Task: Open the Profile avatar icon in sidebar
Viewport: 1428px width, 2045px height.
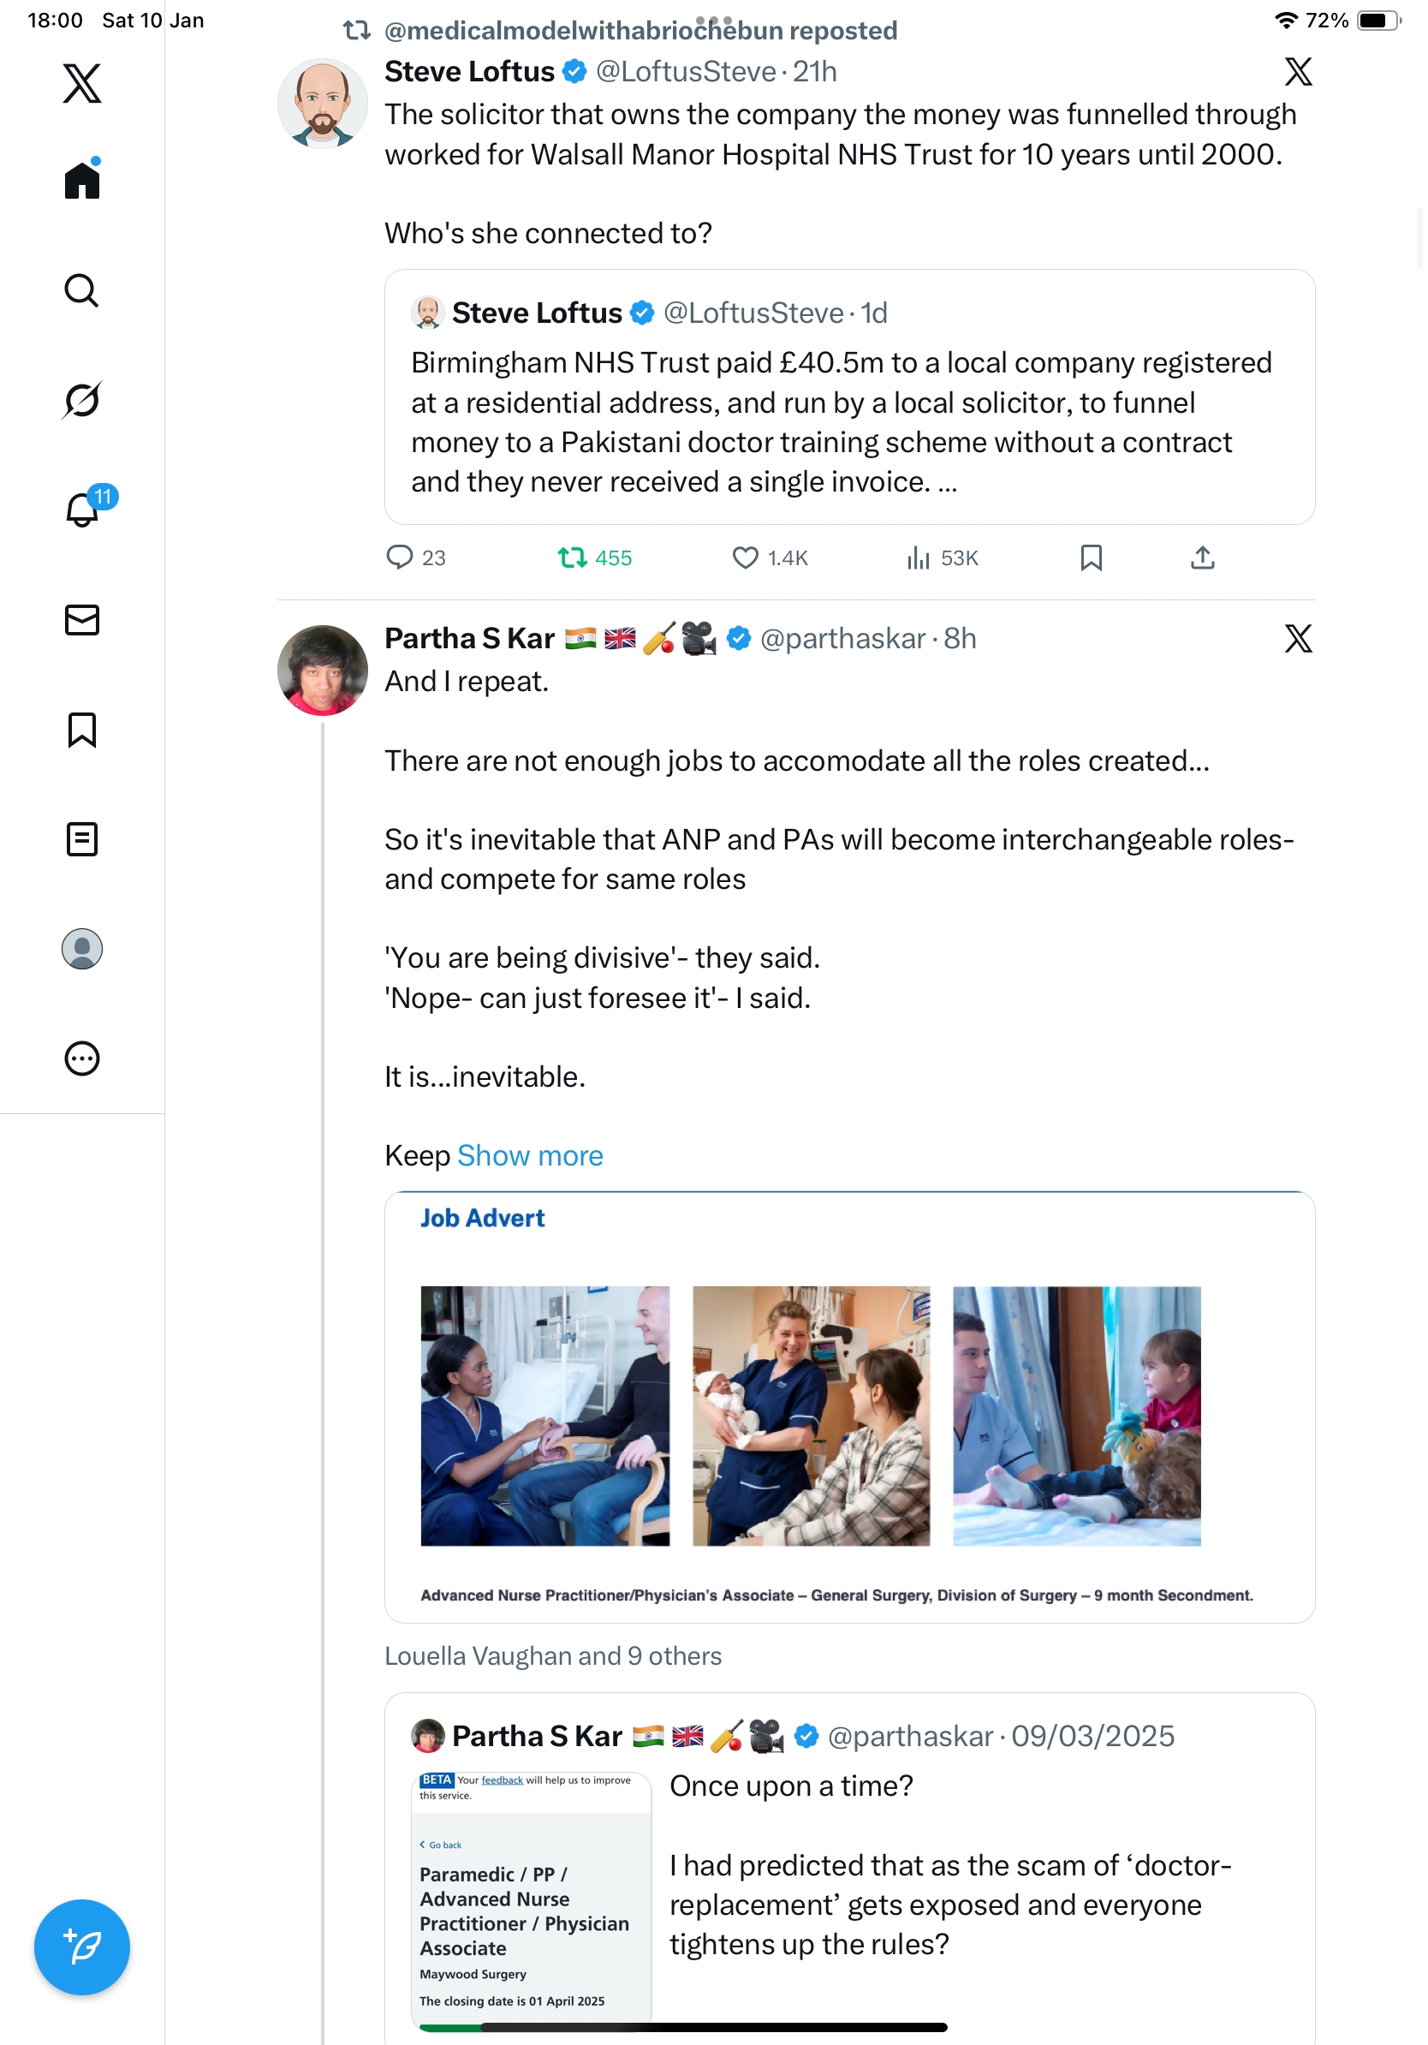Action: (x=82, y=949)
